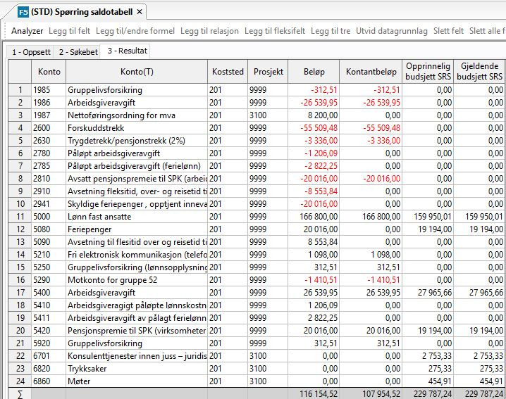Image resolution: width=506 pixels, height=399 pixels.
Task: Click Trygdetrekk/pensjonstrekk (2%) cell
Action: tap(137, 141)
